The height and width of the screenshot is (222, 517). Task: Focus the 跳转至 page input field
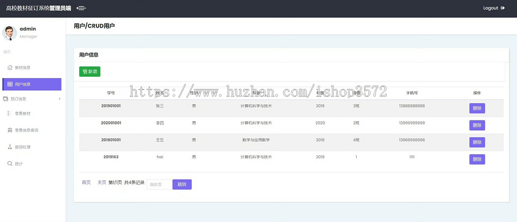click(160, 185)
